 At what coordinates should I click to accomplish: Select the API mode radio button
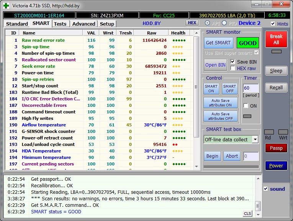click(207, 23)
